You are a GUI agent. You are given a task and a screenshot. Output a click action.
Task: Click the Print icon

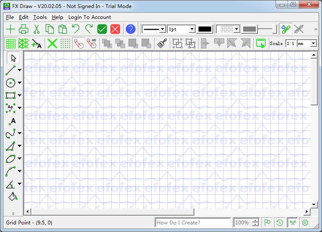(x=23, y=29)
